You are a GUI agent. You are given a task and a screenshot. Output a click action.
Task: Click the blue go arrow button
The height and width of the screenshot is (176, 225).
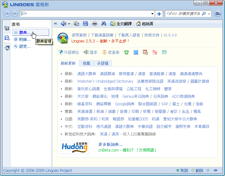(x=159, y=14)
